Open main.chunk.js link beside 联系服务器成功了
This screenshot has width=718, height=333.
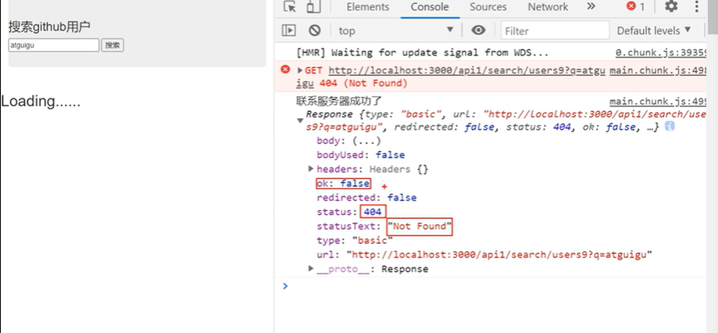point(658,102)
